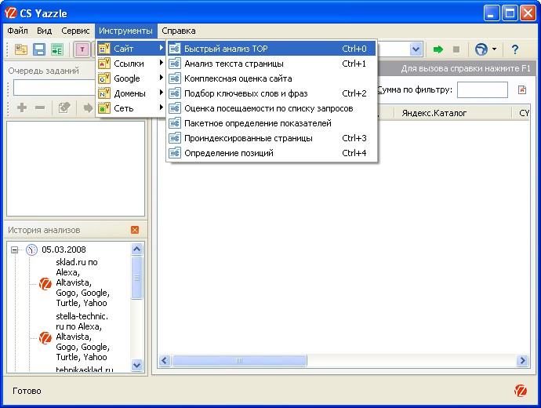Click the Yazzle logo in status bar

tap(521, 391)
